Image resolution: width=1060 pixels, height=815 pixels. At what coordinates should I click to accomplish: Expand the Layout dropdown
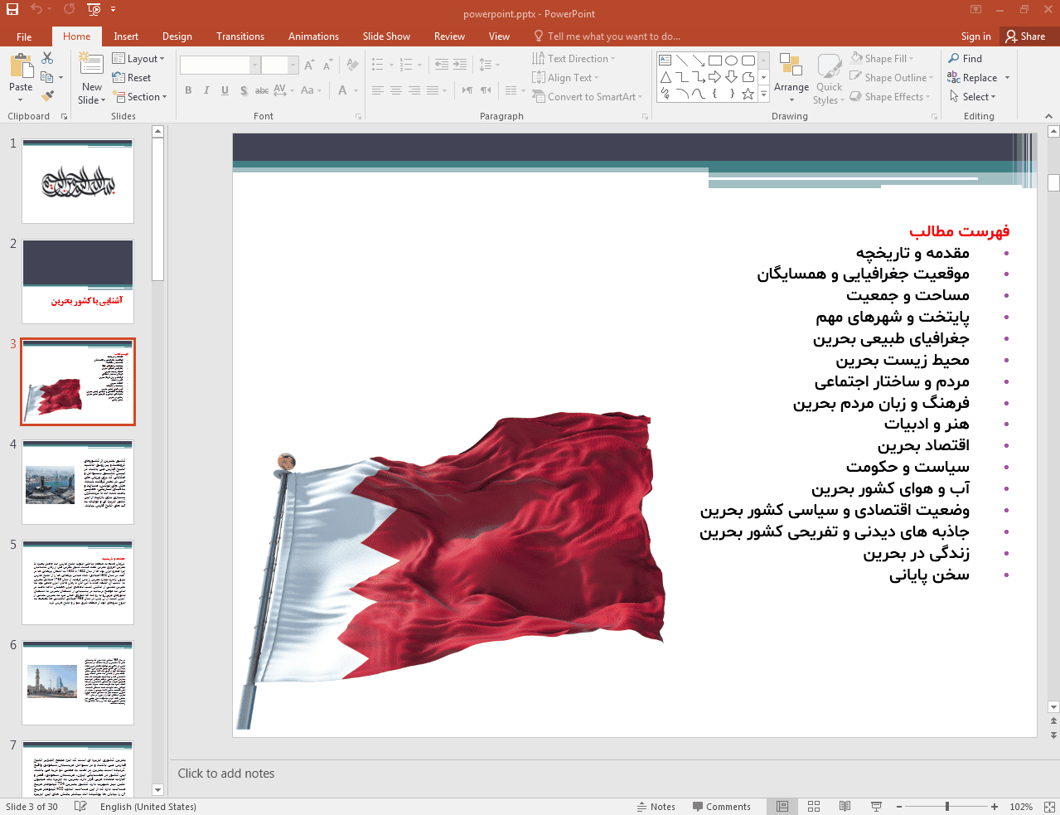(138, 59)
